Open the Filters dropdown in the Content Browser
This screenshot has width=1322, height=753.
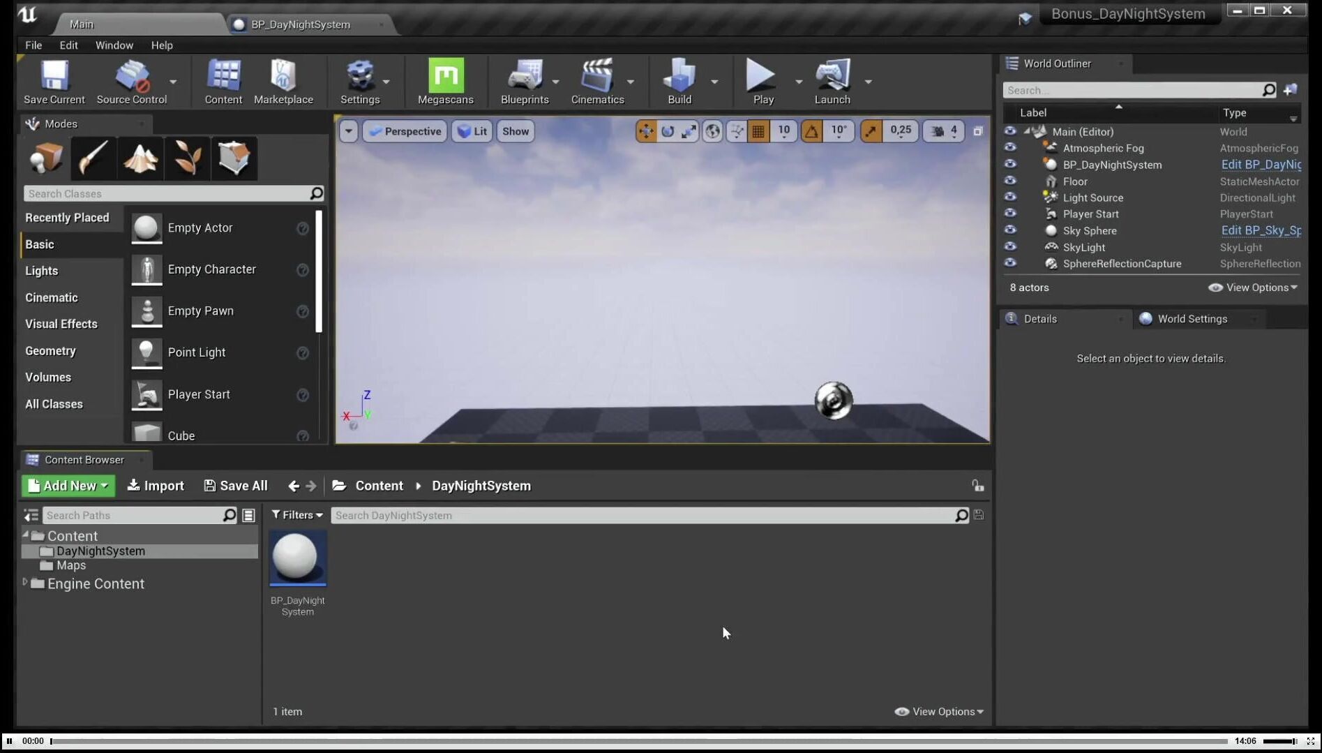[x=297, y=515]
